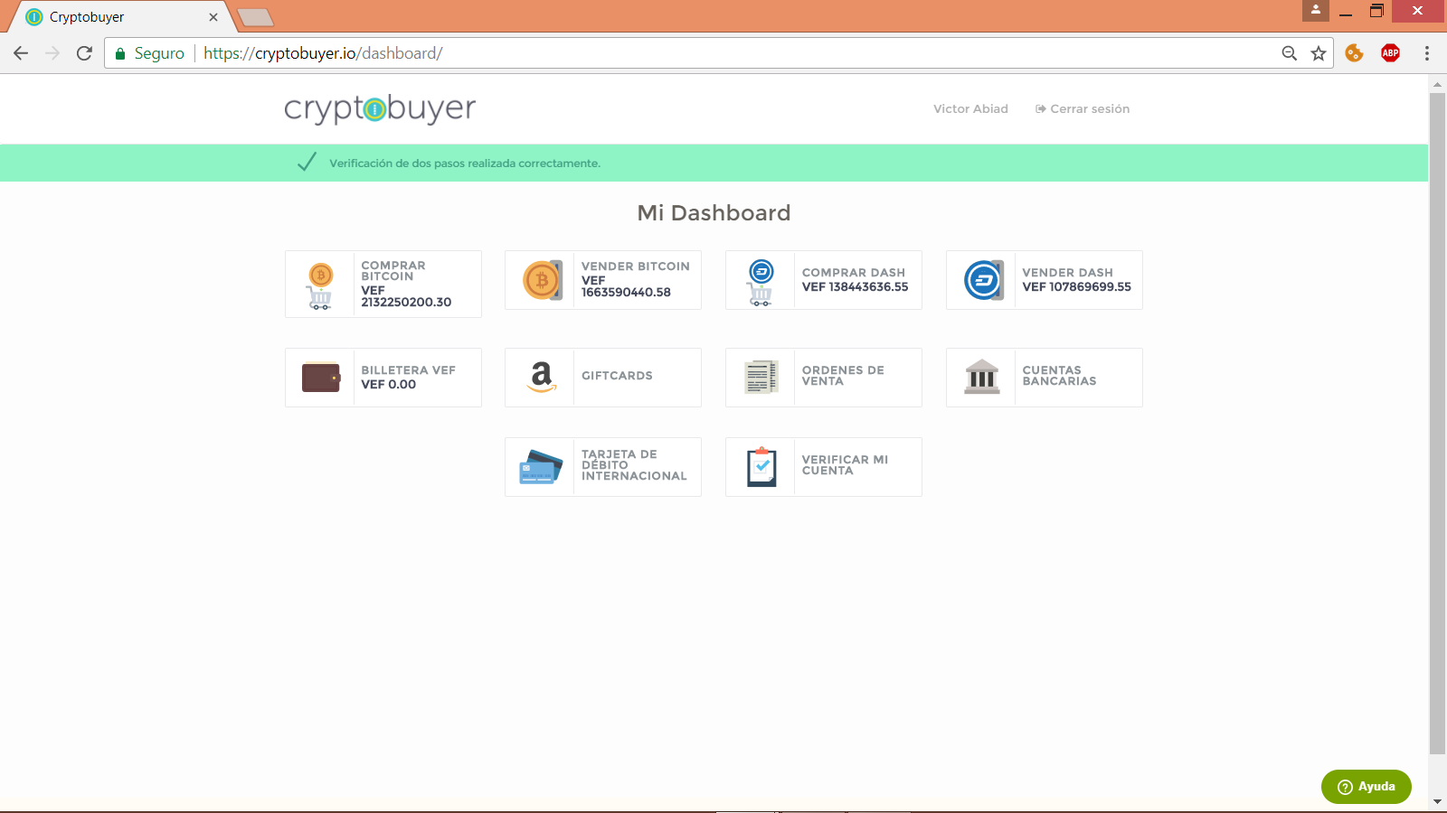
Task: Open a new browser tab
Action: tap(256, 17)
